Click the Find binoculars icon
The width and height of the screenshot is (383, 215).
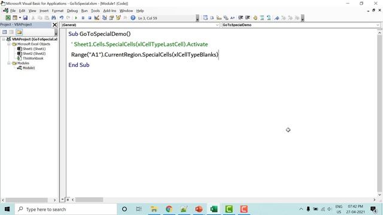pyautogui.click(x=53, y=18)
